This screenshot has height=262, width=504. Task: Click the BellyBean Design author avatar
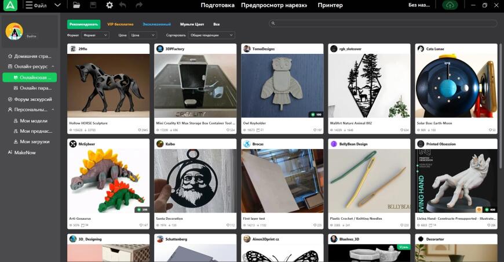pos(334,144)
